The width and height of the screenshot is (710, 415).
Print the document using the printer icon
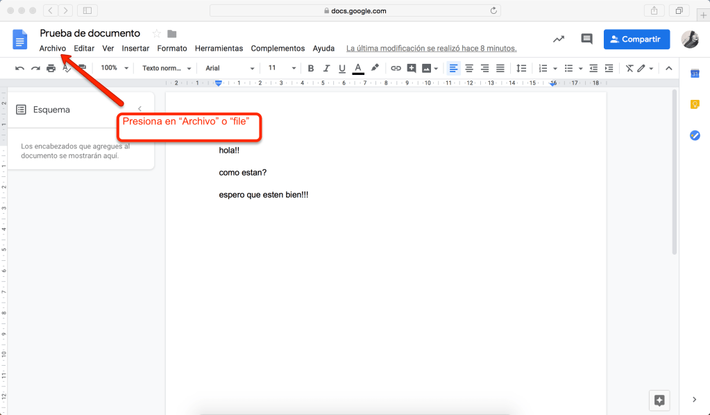tap(51, 68)
